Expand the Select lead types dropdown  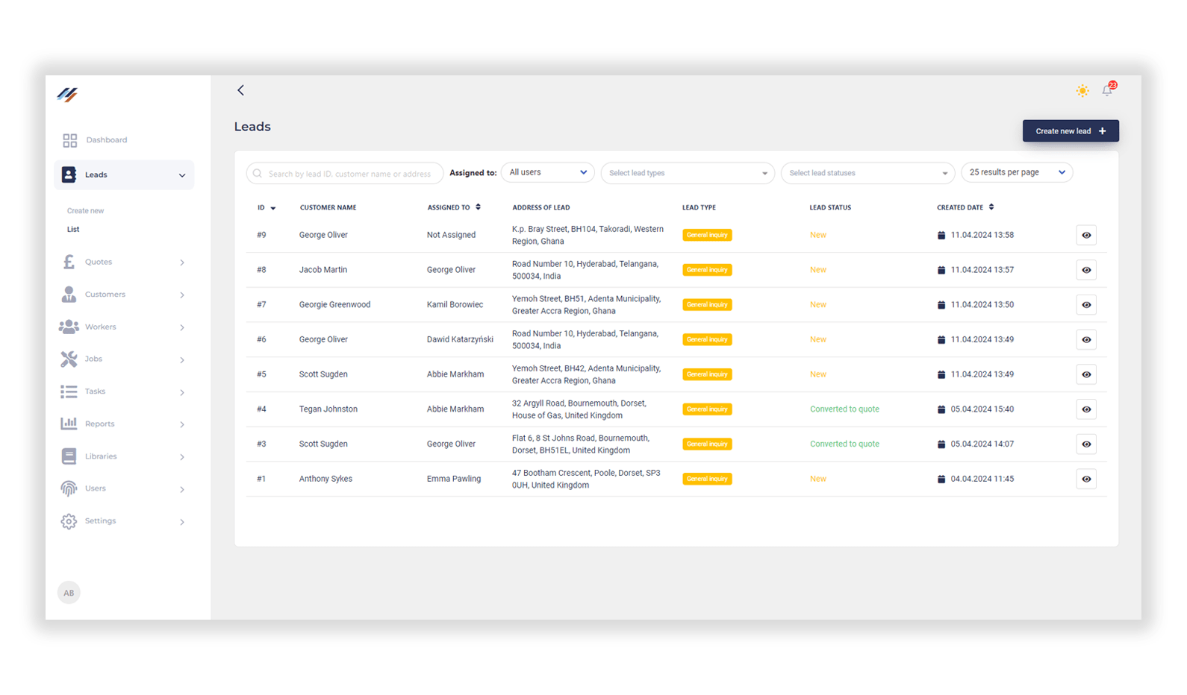pos(687,173)
